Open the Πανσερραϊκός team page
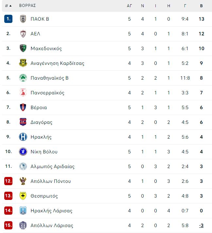 click(47, 93)
